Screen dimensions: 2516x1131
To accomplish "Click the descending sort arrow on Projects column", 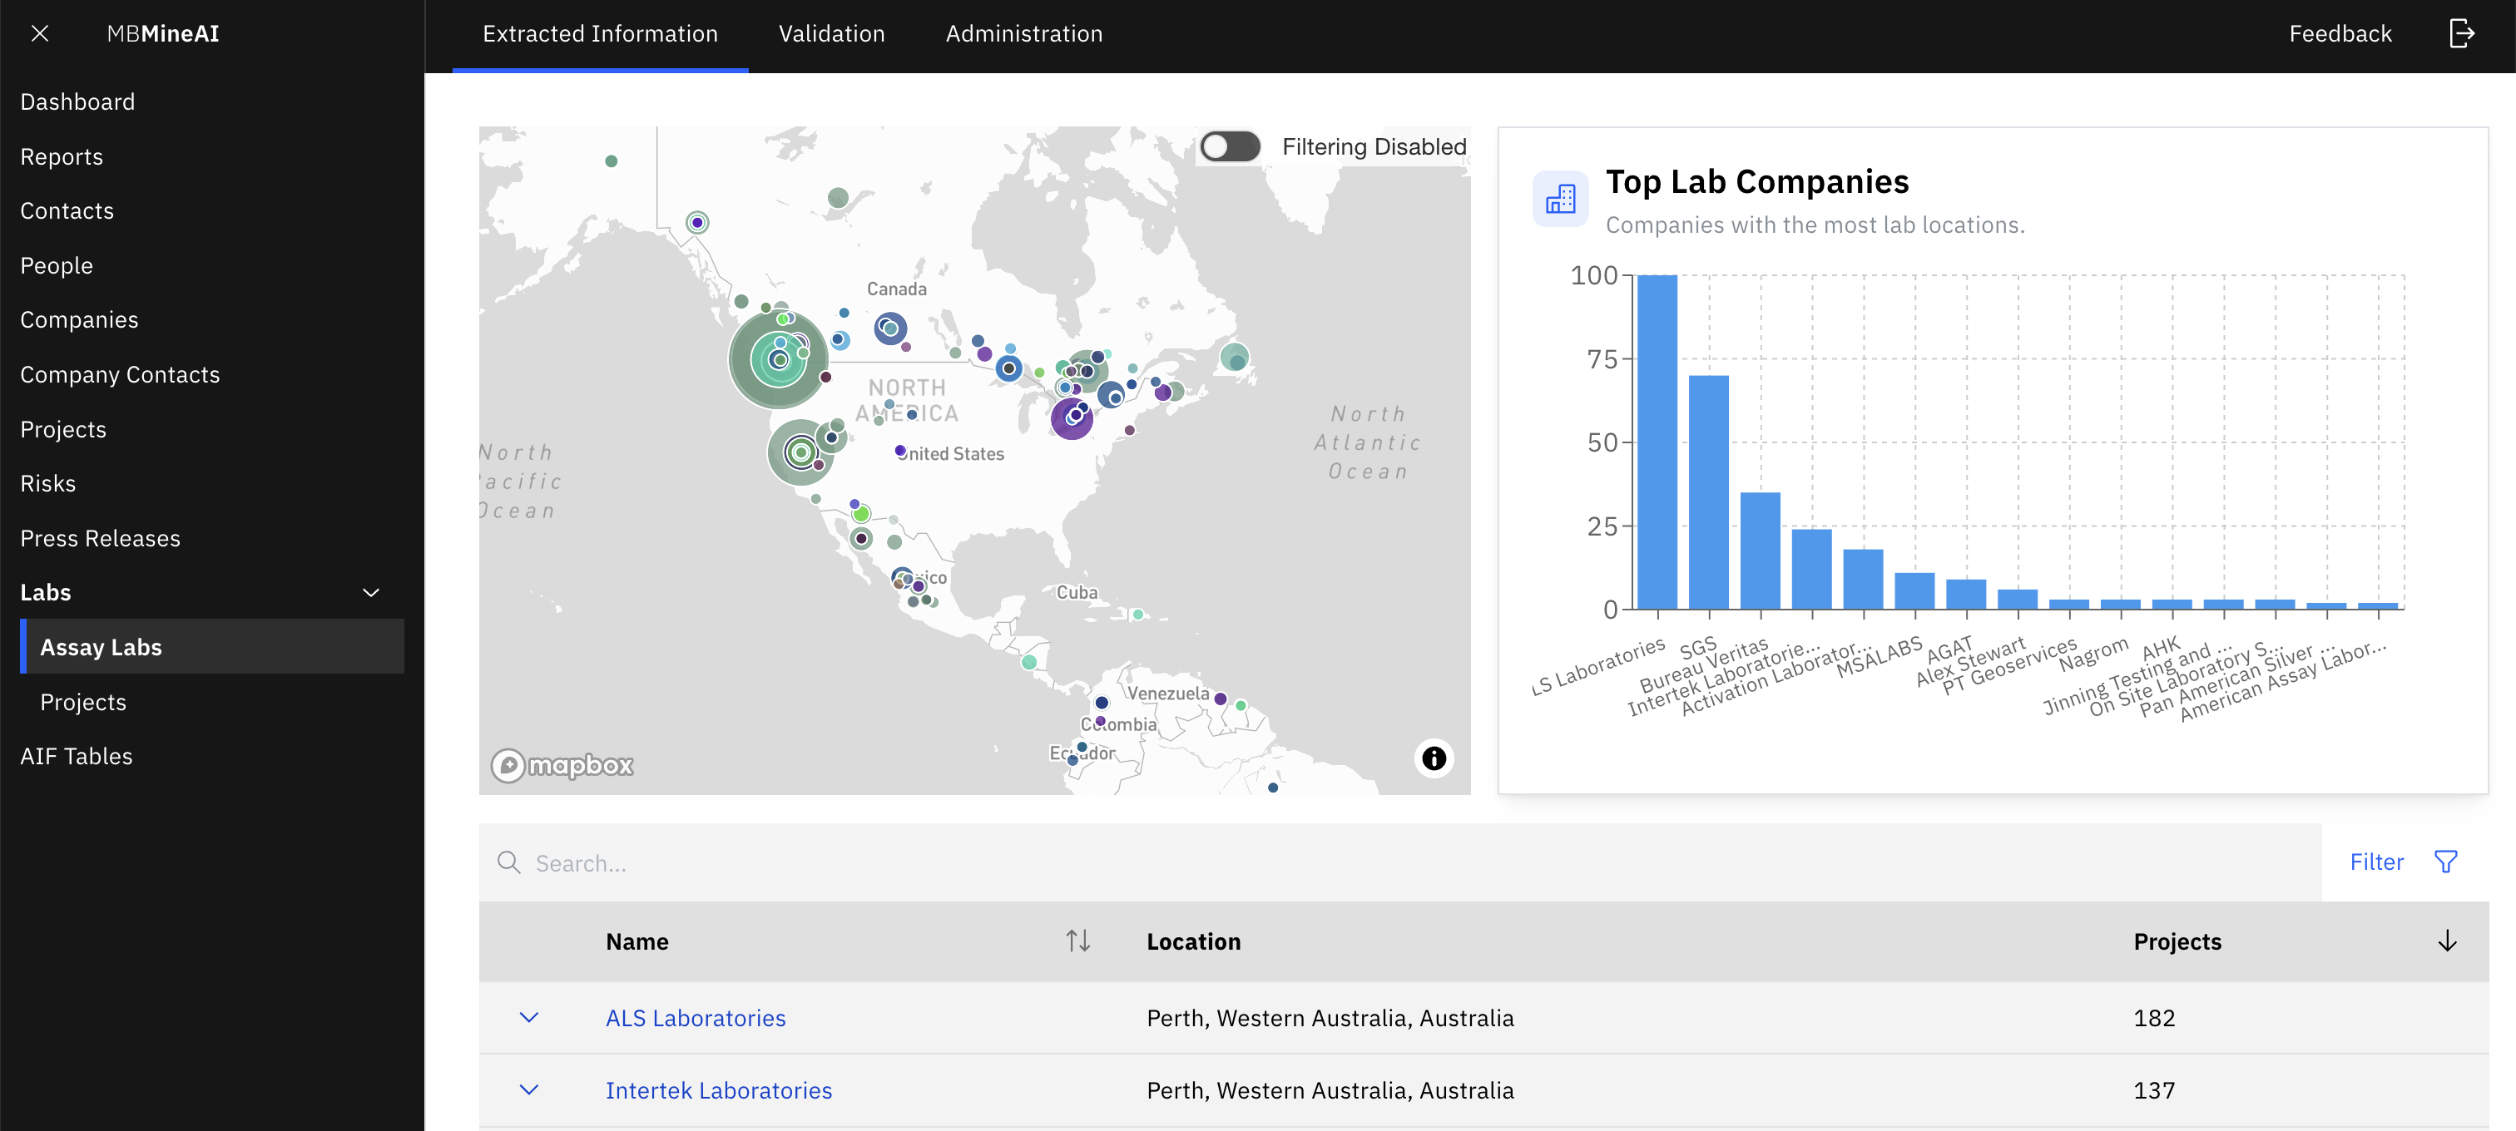I will click(2447, 941).
